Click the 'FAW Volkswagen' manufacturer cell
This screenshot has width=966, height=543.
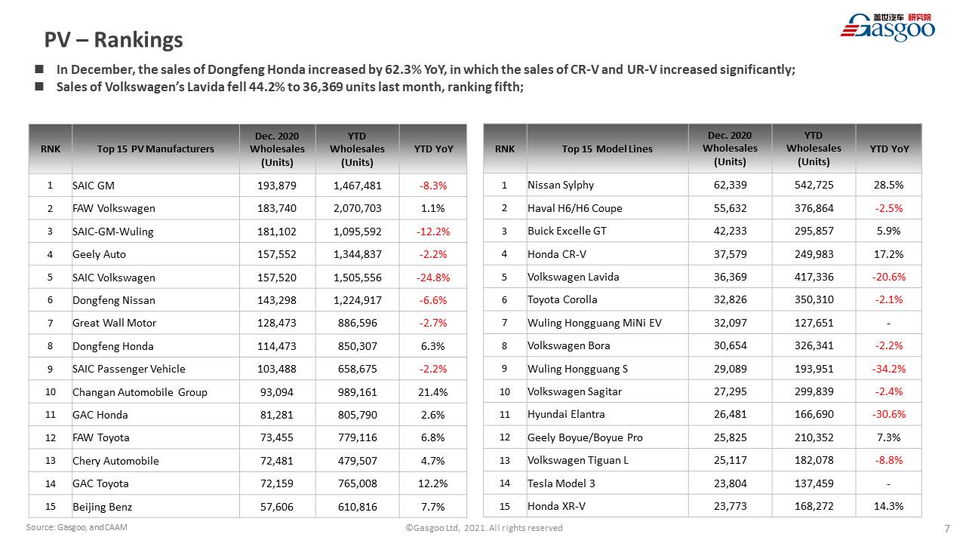[x=155, y=208]
